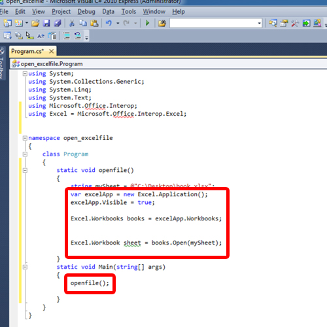This screenshot has width=327, height=327.
Task: Click the Copy toolbar icon
Action: [x=83, y=23]
